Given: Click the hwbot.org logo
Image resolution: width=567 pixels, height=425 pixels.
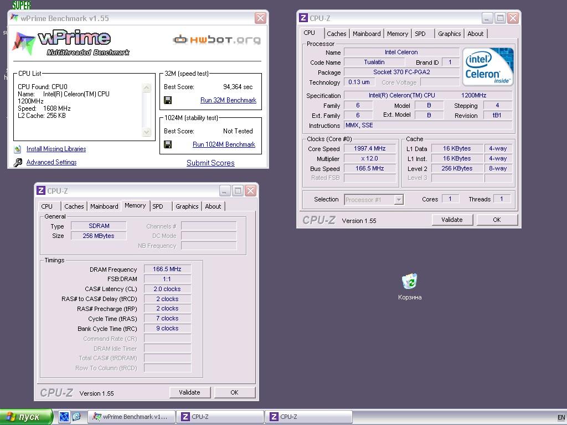Looking at the screenshot, I should point(217,39).
